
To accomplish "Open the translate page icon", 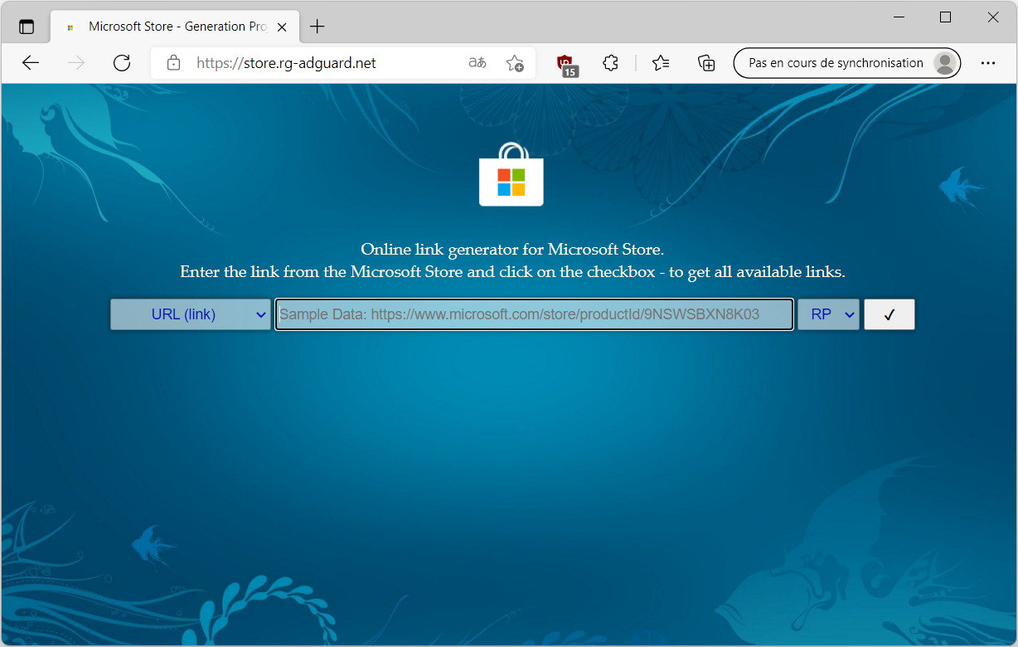I will tap(477, 63).
